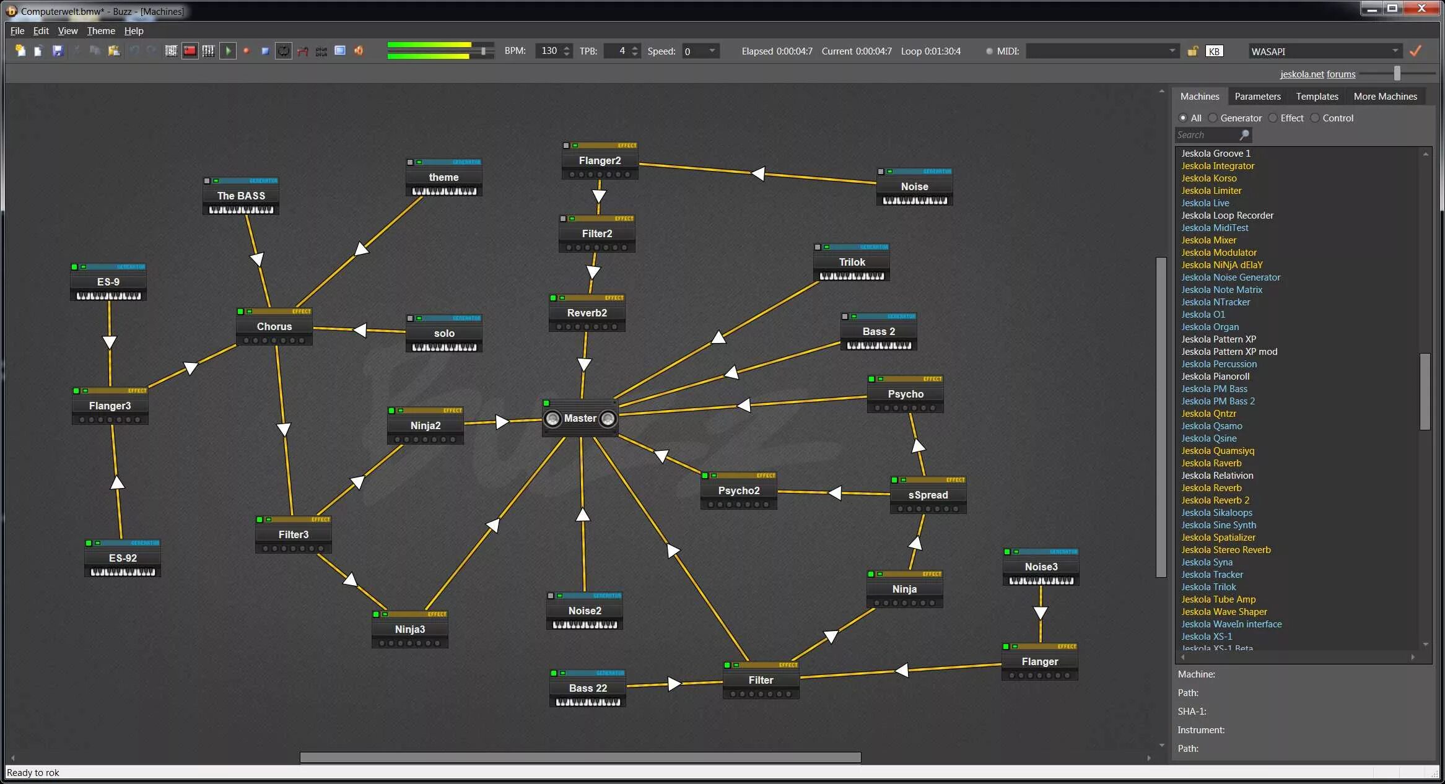Switch to the Templates tab

coord(1317,96)
